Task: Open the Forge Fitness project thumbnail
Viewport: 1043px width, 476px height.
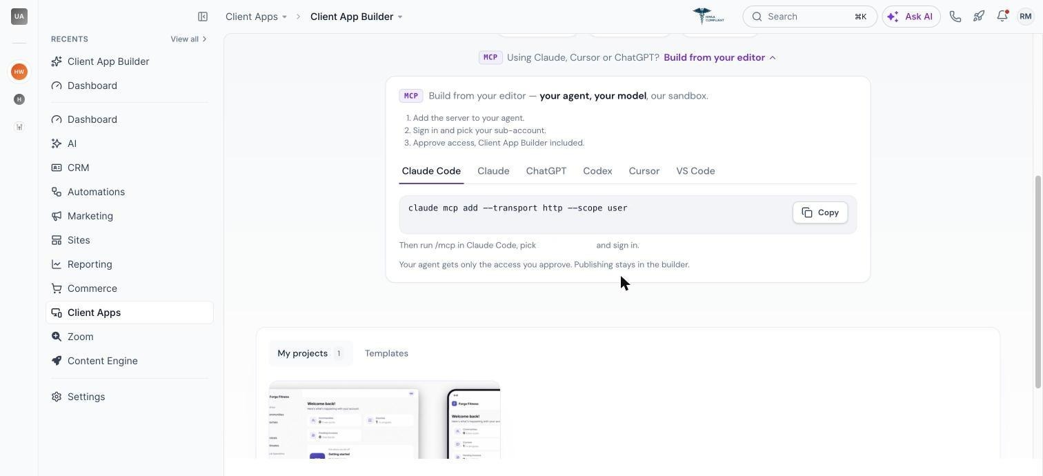Action: tap(384, 419)
